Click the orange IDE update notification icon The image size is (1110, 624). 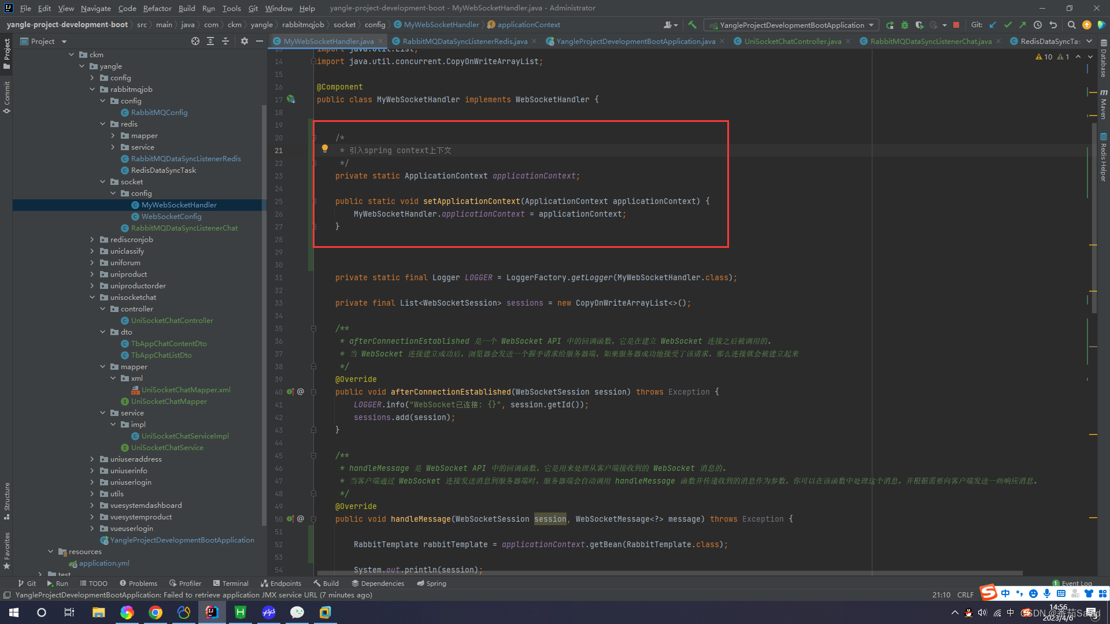point(1087,25)
